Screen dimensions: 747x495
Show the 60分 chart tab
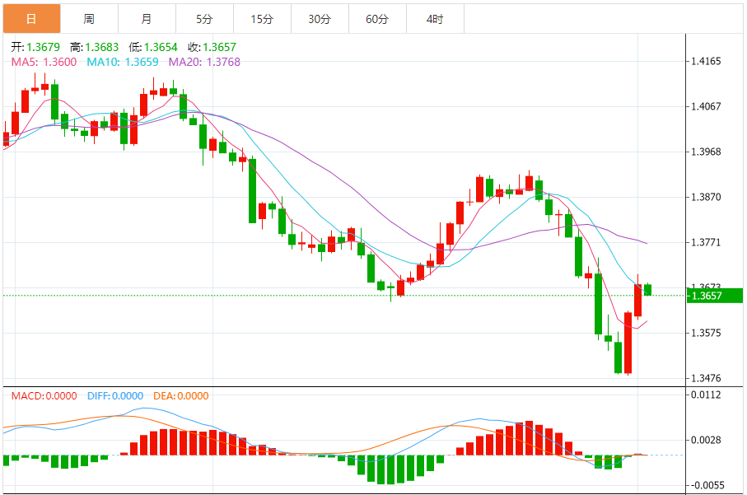point(376,19)
